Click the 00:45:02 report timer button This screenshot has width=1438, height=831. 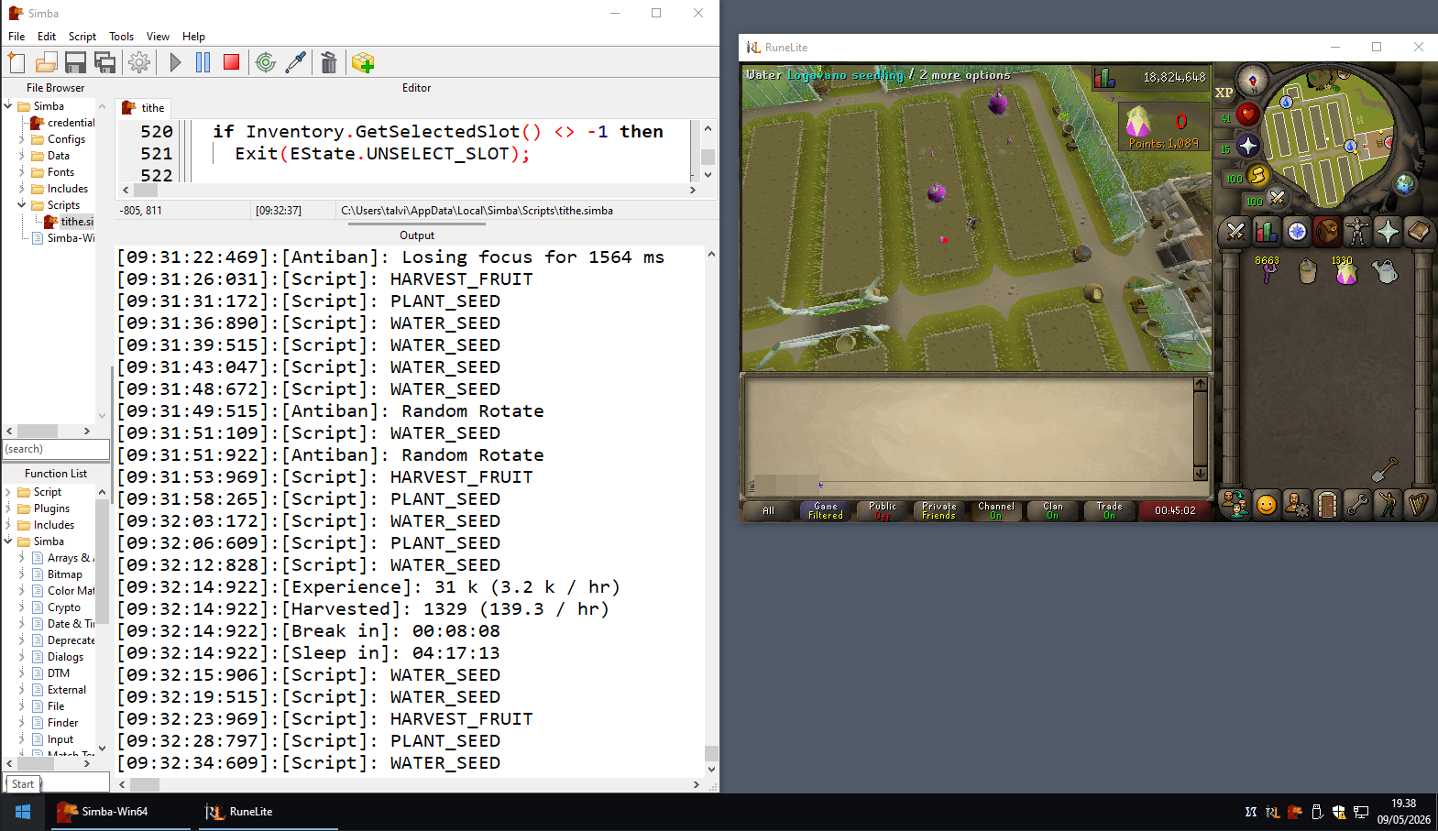point(1175,511)
